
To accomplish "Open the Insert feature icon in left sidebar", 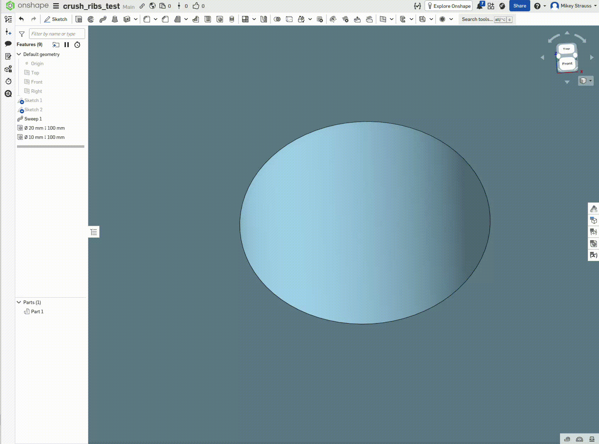I will point(8,32).
